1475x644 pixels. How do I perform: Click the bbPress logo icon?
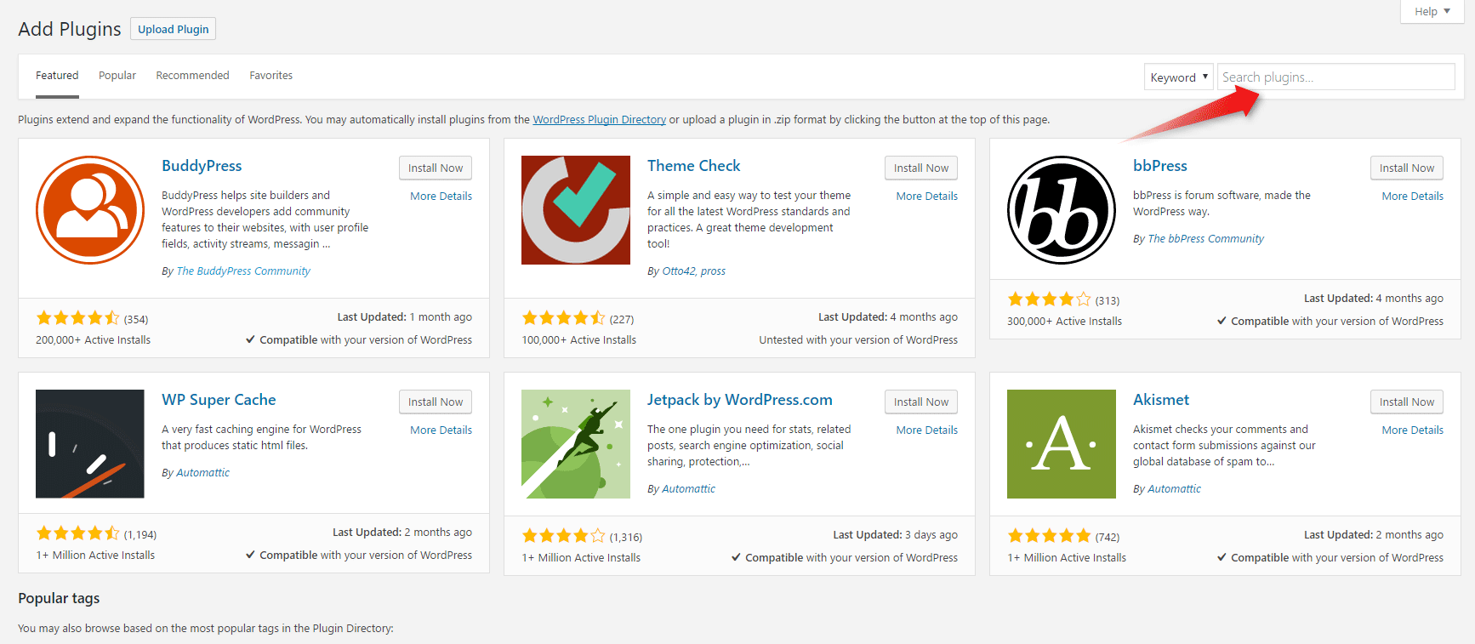coord(1062,210)
